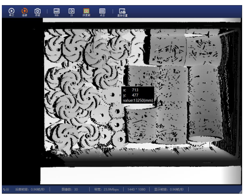Click the bandwidth 23.9Mbps status
This screenshot has height=196, width=244.
pyautogui.click(x=106, y=190)
